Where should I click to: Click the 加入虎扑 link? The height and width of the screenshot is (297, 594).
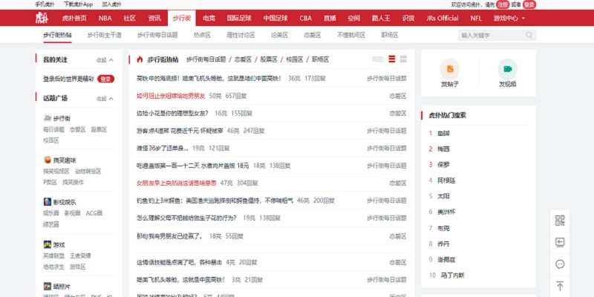112,4
